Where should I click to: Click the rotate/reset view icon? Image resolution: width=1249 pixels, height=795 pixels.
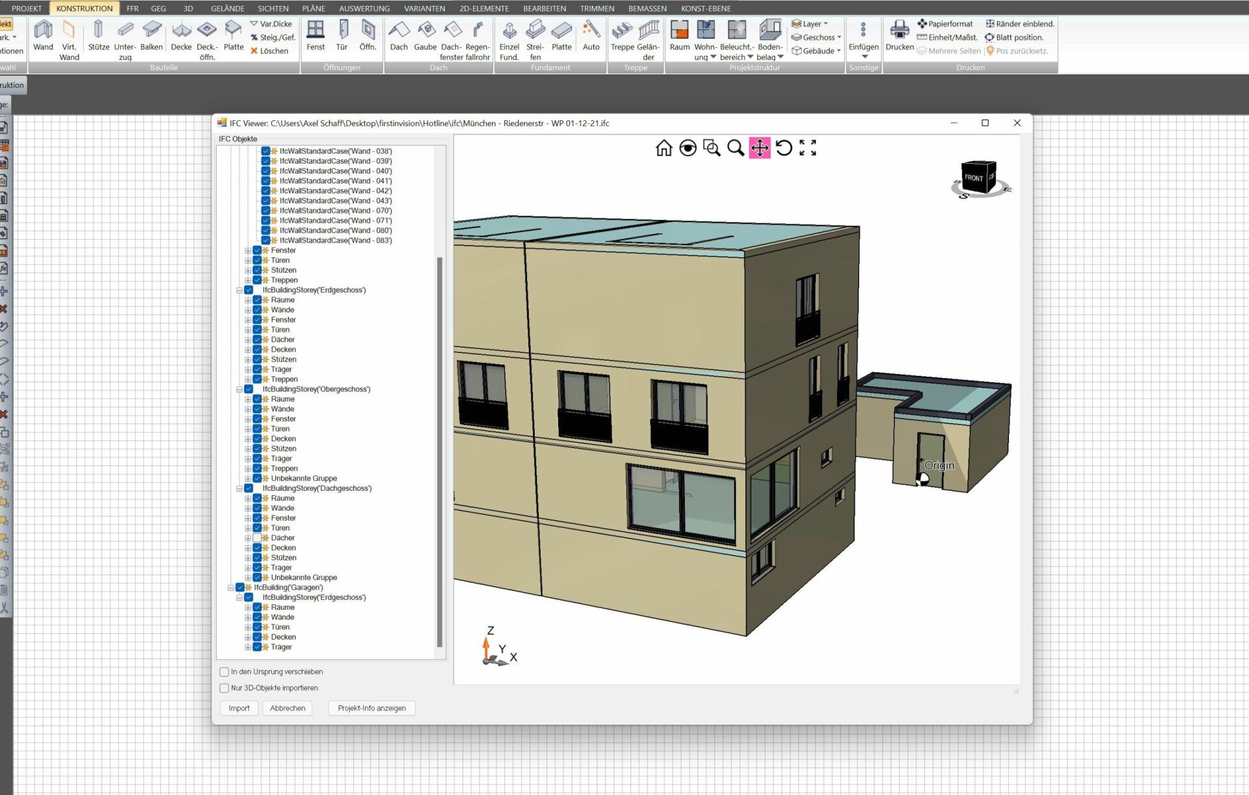(784, 148)
